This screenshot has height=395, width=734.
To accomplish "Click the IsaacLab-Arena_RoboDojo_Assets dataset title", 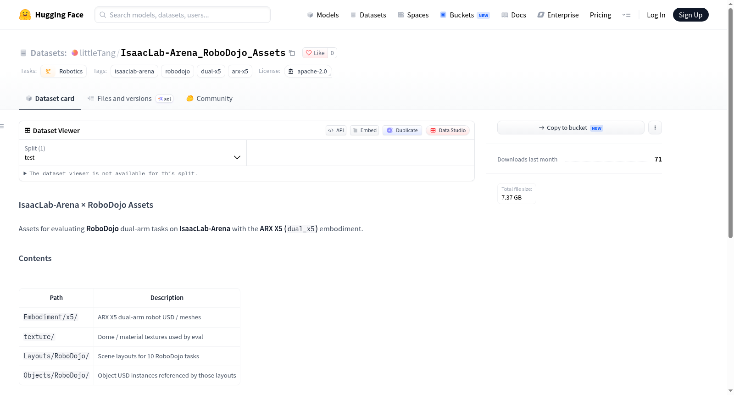I will 203,53.
